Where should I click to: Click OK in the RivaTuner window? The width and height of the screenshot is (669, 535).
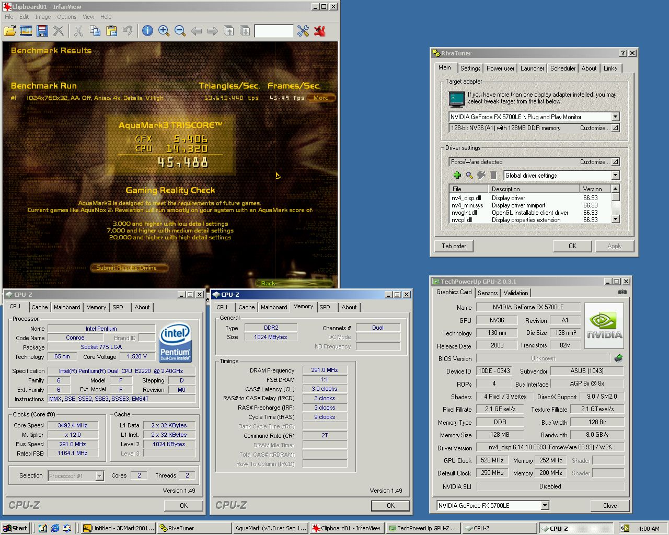[572, 246]
